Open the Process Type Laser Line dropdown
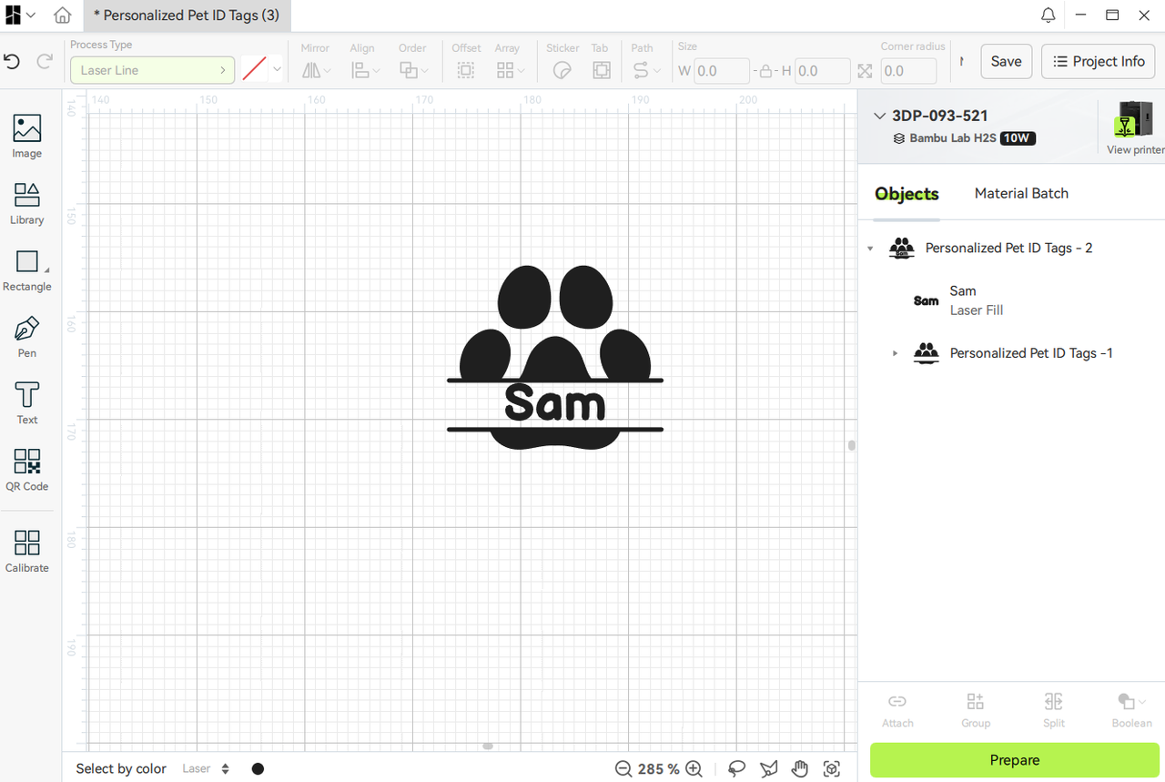The height and width of the screenshot is (782, 1165). pos(152,70)
